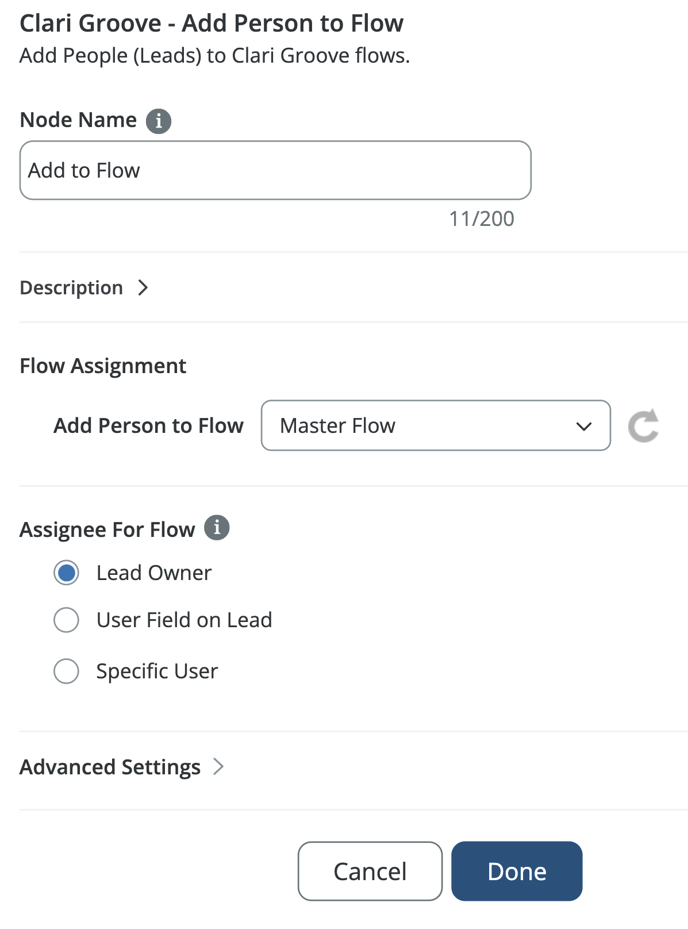Viewport: 688px width, 929px height.
Task: Confirm with the Done button
Action: (517, 871)
